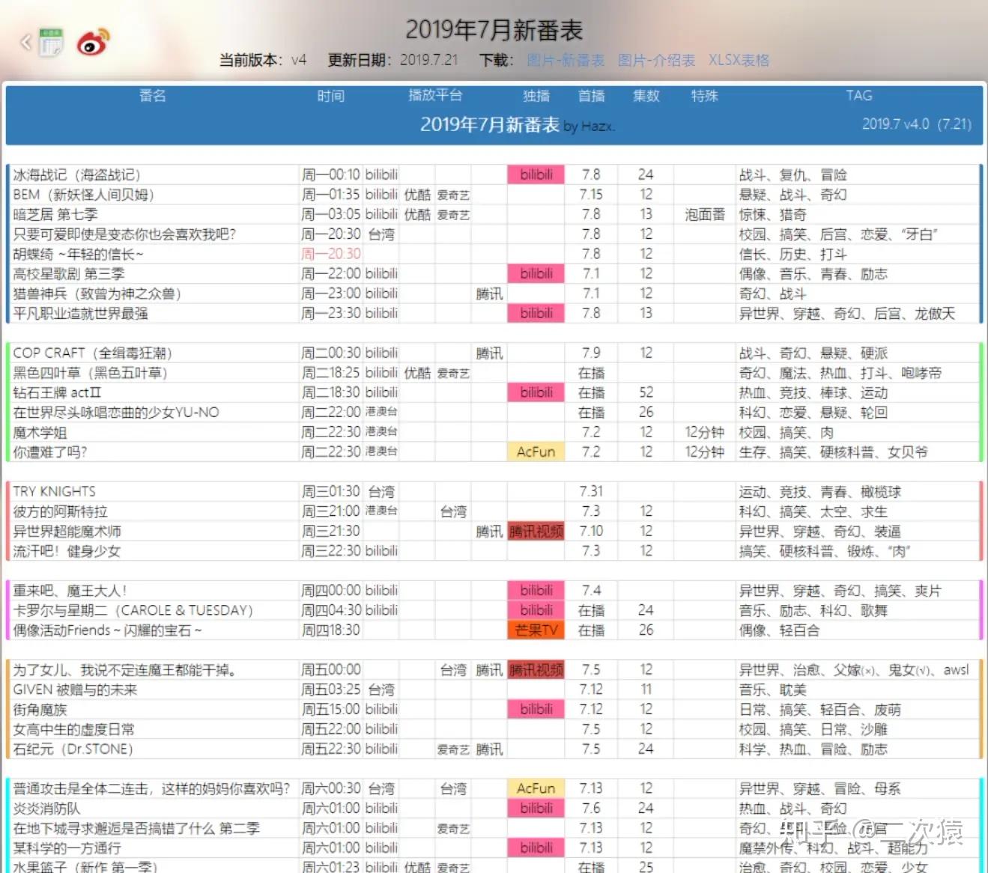Image resolution: width=988 pixels, height=873 pixels.
Task: Click the 特殊 column header
Action: coord(704,95)
